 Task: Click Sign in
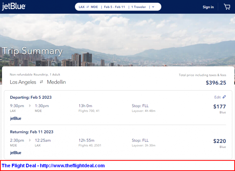[x=208, y=7]
